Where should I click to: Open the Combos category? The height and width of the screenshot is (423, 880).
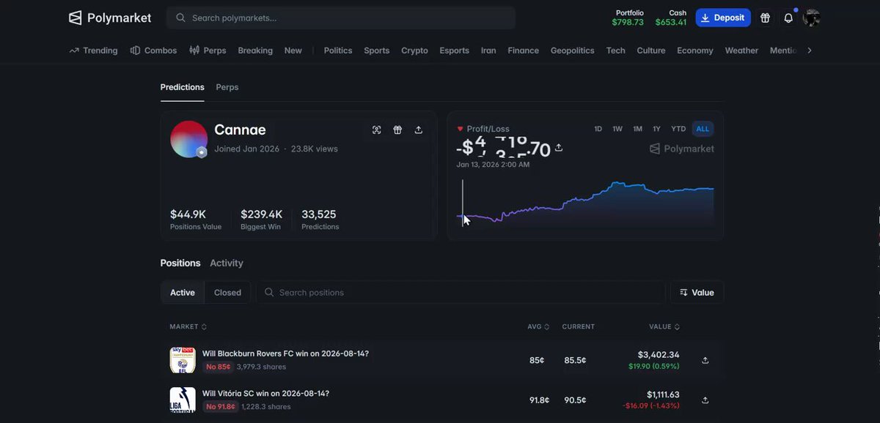pyautogui.click(x=153, y=50)
